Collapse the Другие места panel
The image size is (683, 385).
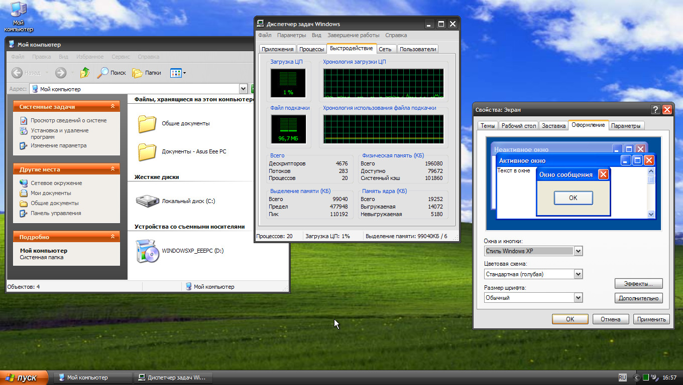point(112,169)
